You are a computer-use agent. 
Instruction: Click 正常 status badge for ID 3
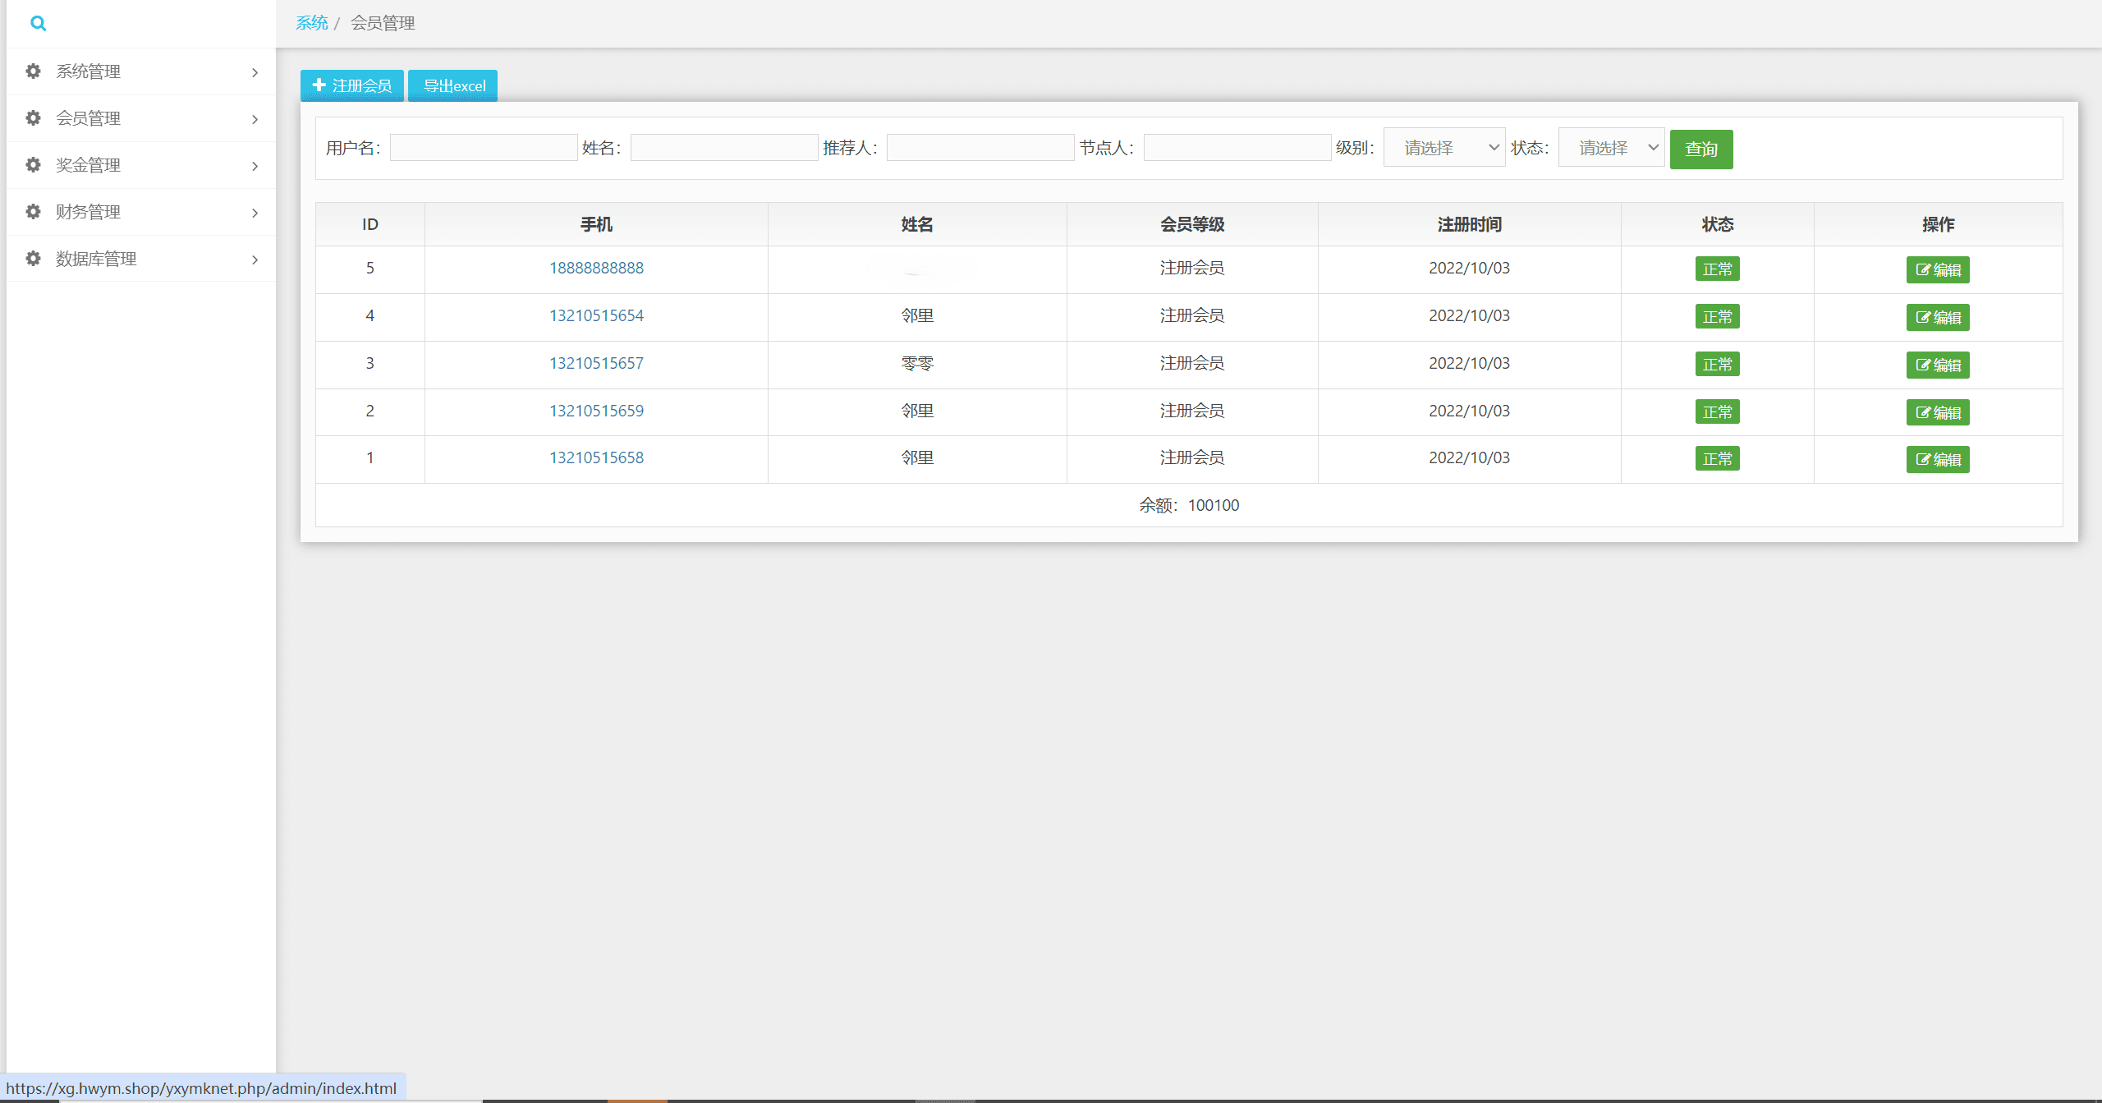1717,364
